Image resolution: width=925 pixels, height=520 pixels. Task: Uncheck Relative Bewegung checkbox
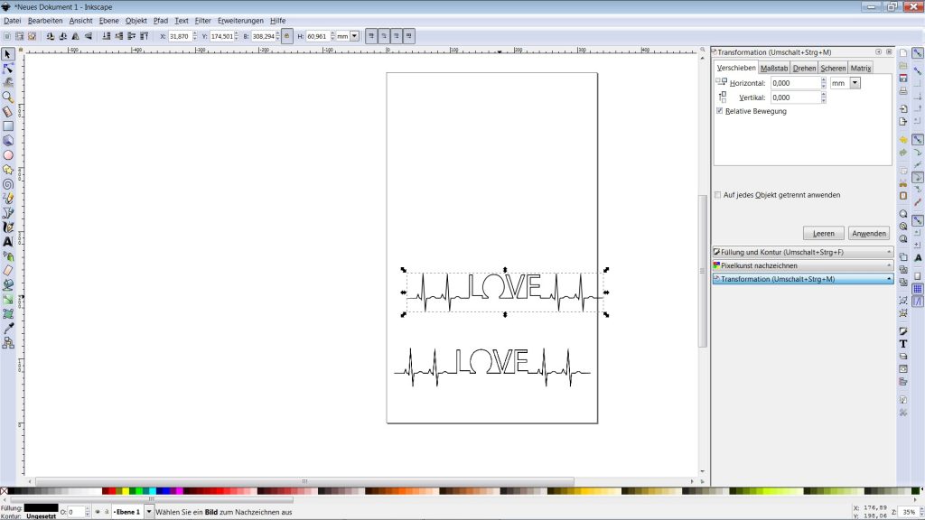coord(720,111)
